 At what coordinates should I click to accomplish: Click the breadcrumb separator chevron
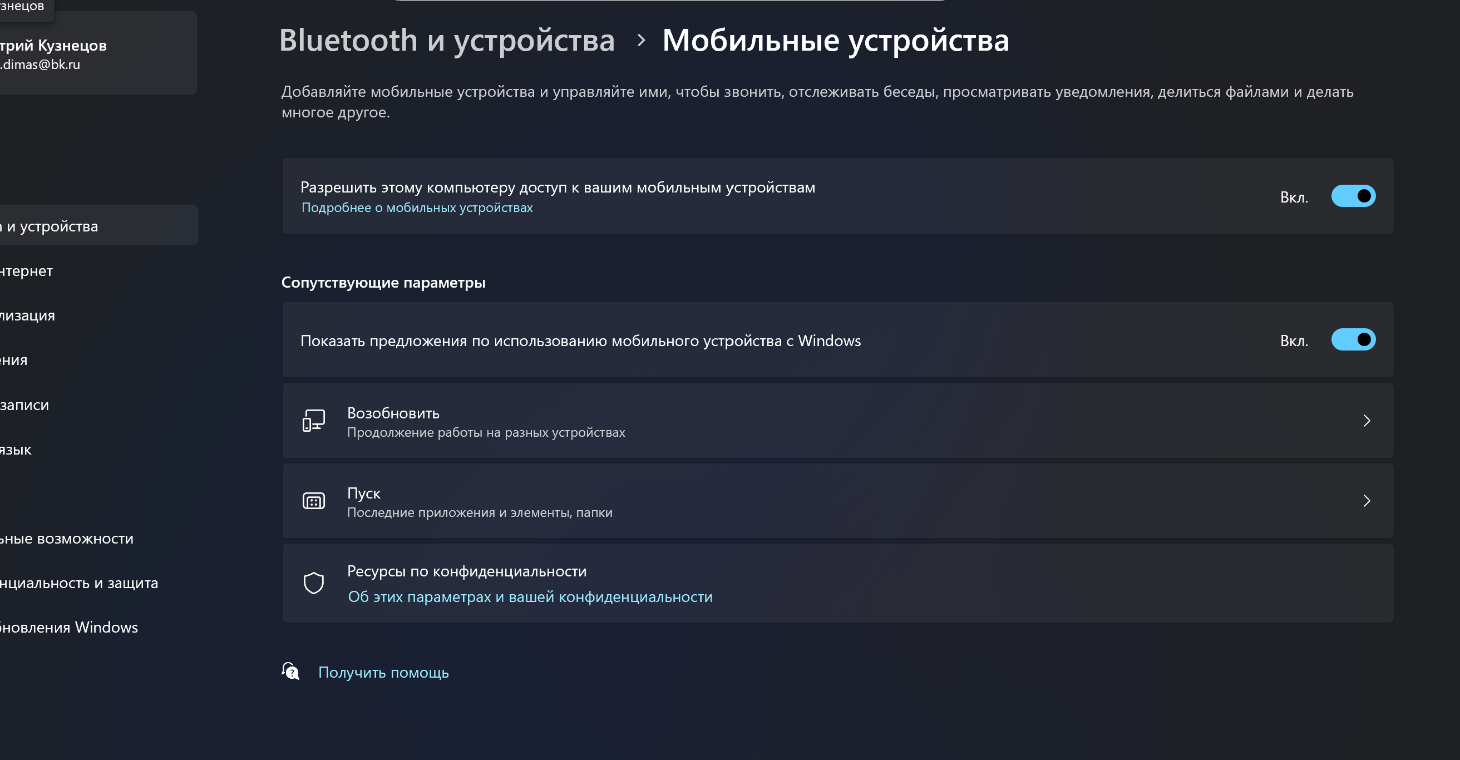coord(641,41)
